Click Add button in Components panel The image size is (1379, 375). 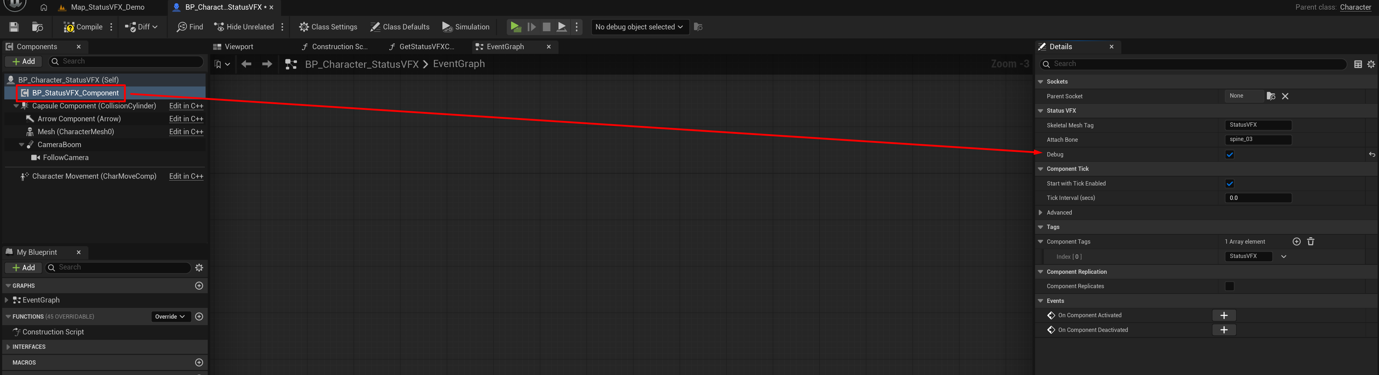24,61
